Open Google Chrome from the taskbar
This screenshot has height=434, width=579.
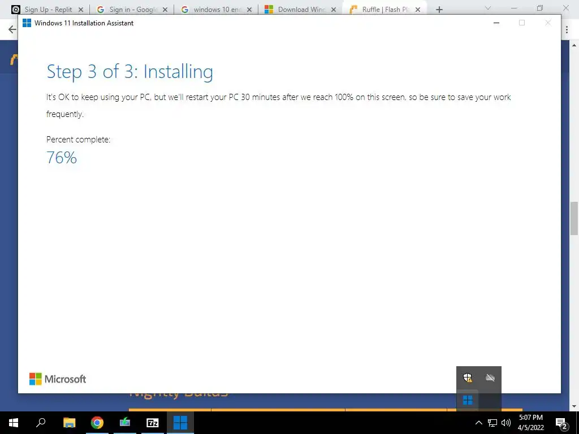[x=97, y=423]
